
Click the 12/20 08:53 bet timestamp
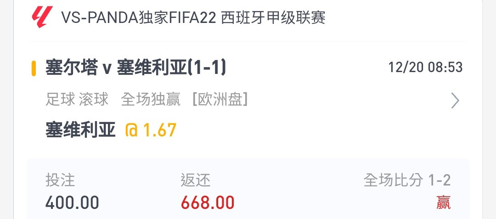pos(425,67)
